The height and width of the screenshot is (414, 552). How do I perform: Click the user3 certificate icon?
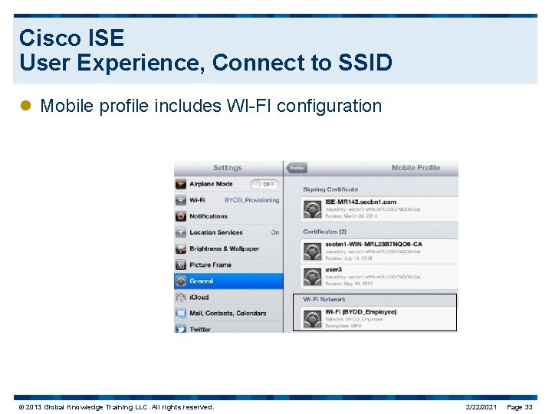coord(312,277)
